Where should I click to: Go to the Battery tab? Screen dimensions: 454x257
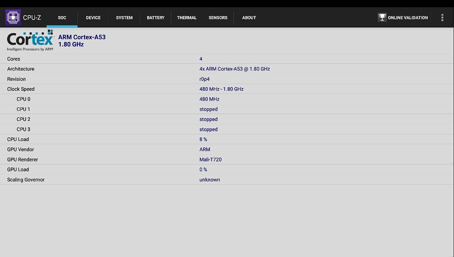(x=155, y=18)
